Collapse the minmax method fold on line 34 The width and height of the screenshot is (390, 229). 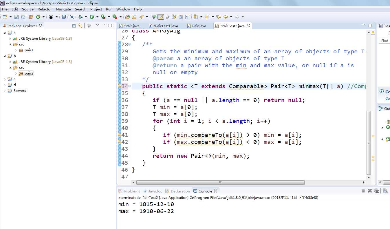(x=129, y=86)
